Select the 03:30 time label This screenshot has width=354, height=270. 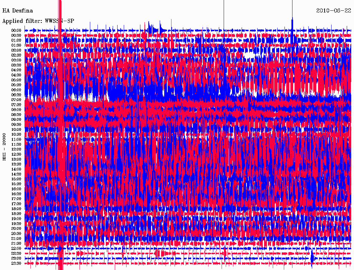coord(16,65)
